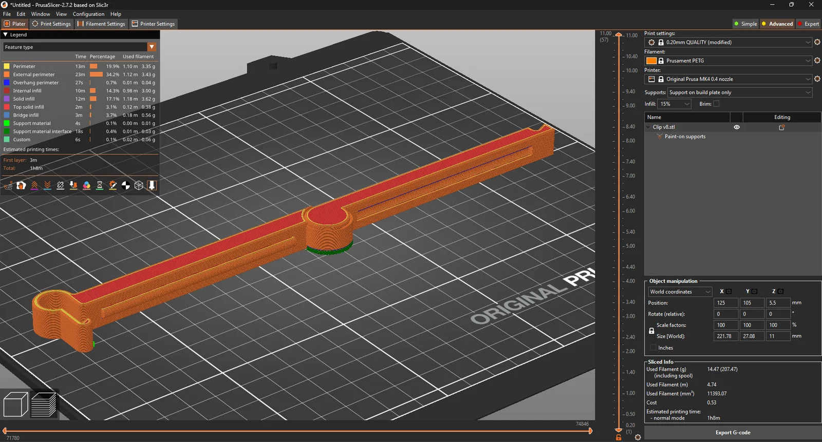822x442 pixels.
Task: Toggle deretractions visibility icon in legend
Action: tap(47, 186)
